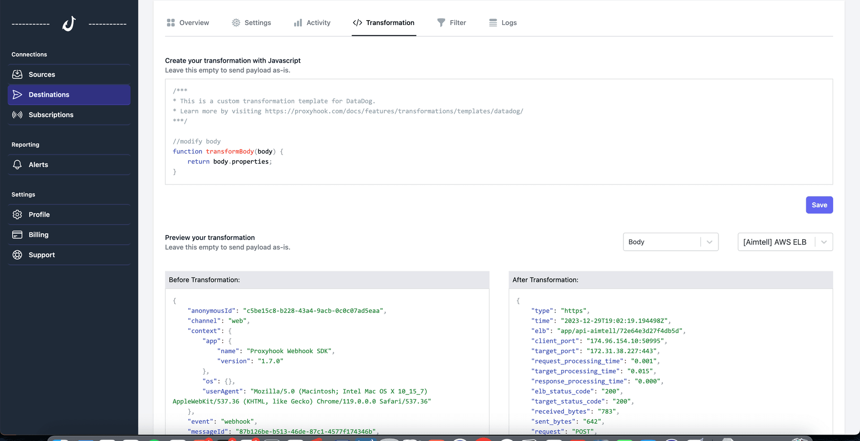This screenshot has width=860, height=441.
Task: Click the "elb" line in After panel
Action: click(x=608, y=331)
